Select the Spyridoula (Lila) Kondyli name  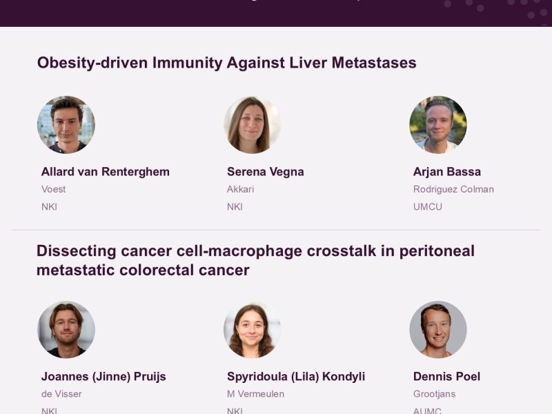pyautogui.click(x=296, y=377)
